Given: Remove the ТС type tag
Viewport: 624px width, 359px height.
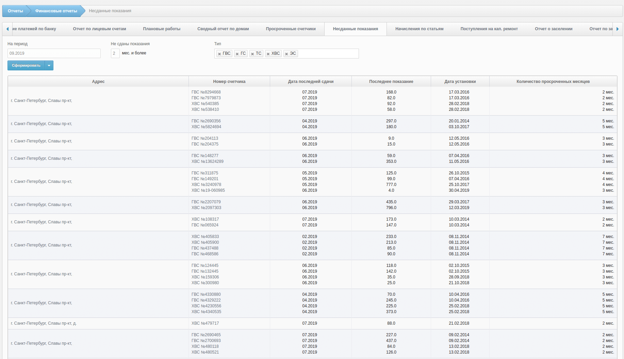Looking at the screenshot, I should 252,54.
